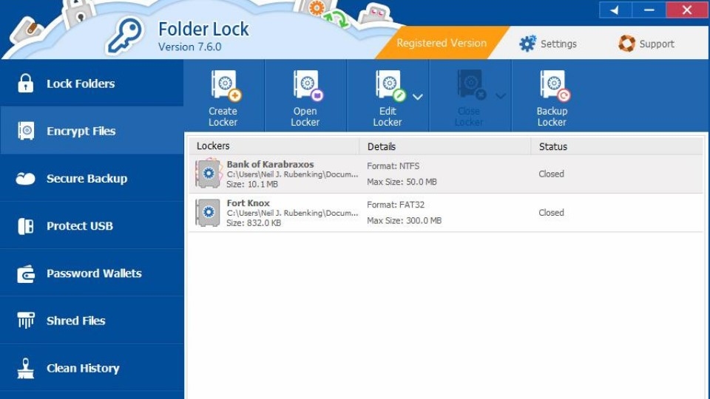Click the Open Locker safe icon
Screen dimensions: 710x399
[x=308, y=86]
